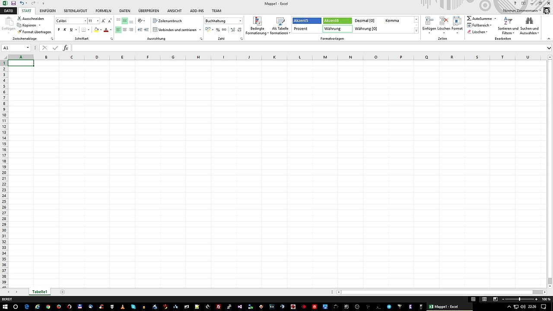
Task: Add a decimal place
Action: pos(232,30)
